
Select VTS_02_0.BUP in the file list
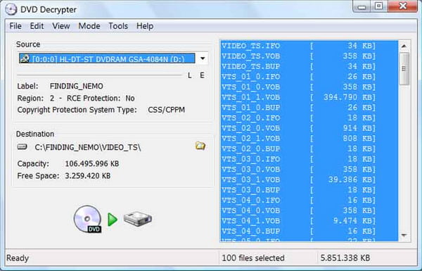(x=309, y=149)
